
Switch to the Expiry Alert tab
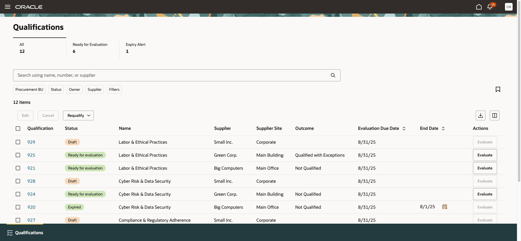coord(146,48)
